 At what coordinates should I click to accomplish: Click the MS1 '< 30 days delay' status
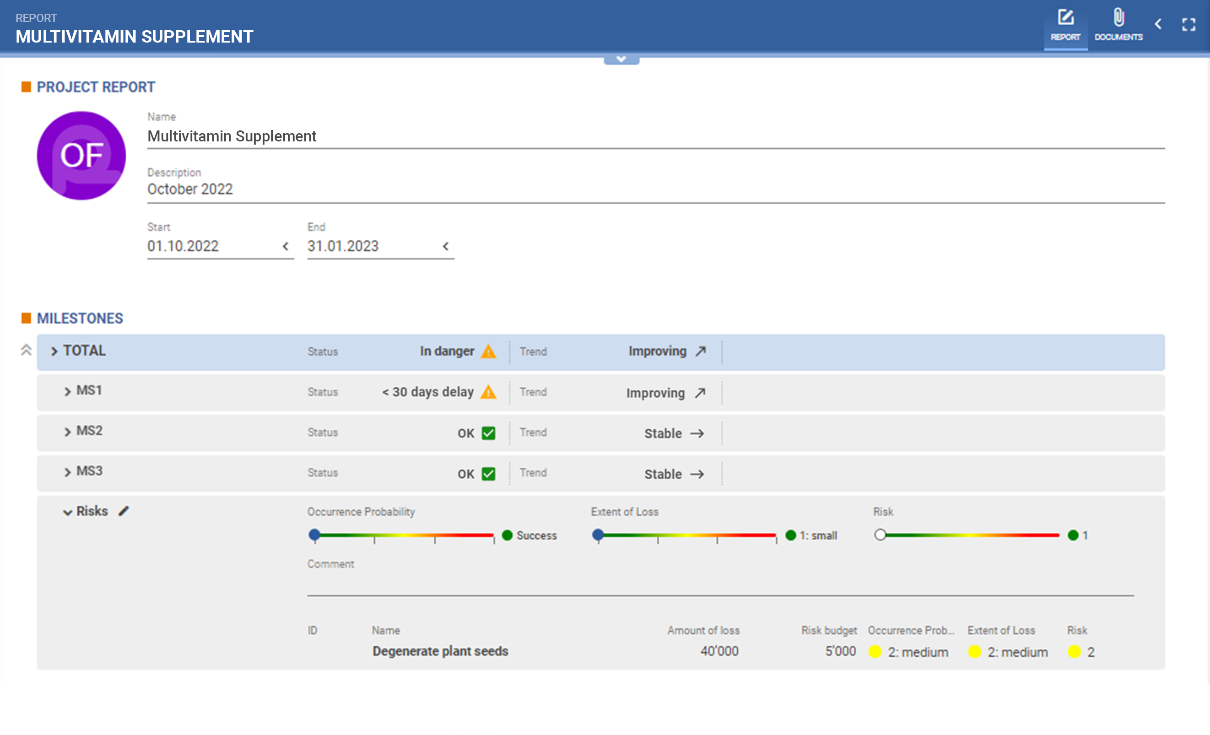point(428,392)
